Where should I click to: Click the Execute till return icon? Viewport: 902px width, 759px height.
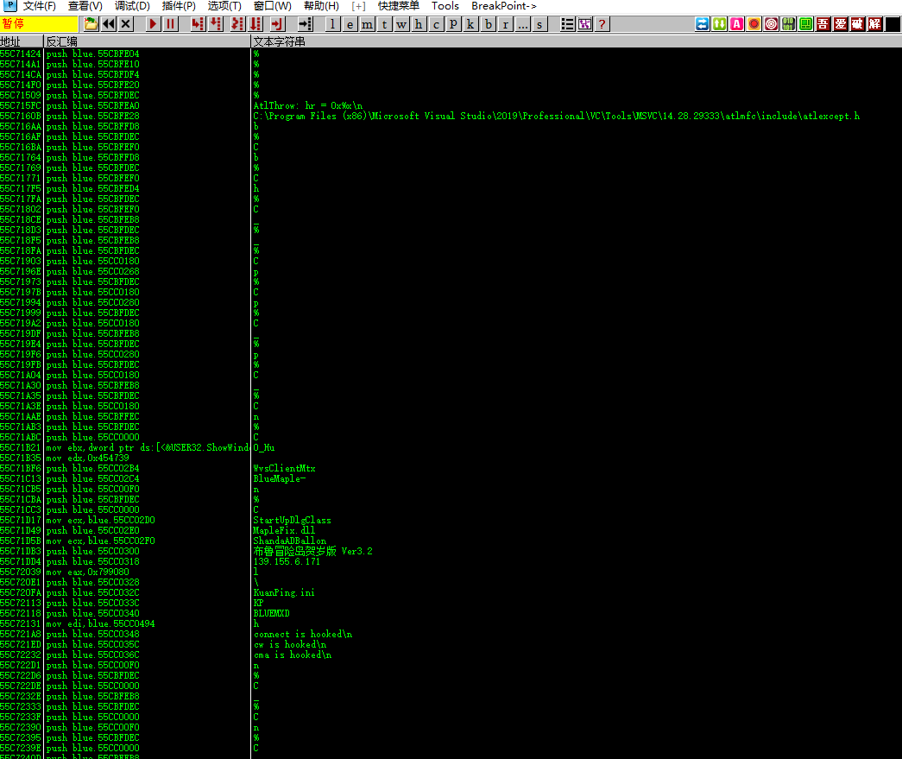click(x=278, y=24)
